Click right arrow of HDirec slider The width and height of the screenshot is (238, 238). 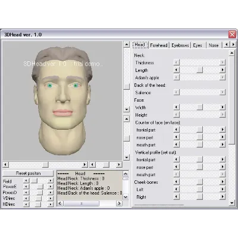[51, 204]
